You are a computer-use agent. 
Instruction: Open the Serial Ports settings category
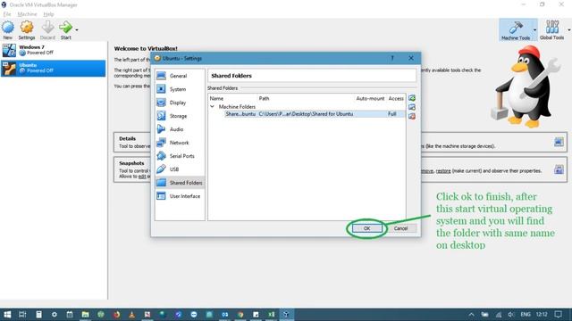[x=180, y=156]
